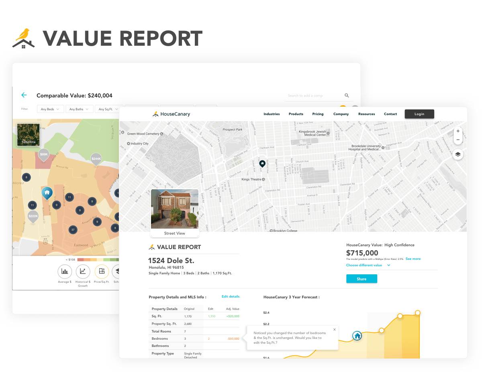Screen dimensions: 482x377
Task: Zoom in on the Brooklyn map
Action: point(458,131)
